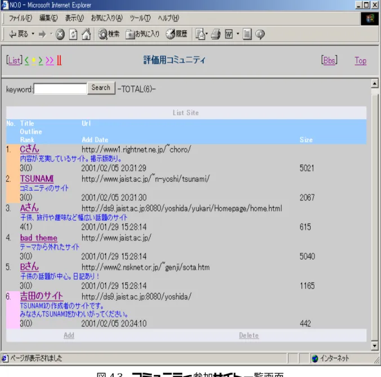Viewport: 381px width, 377px height.
Task: Click the IE page icon in title bar
Action: tap(5, 5)
